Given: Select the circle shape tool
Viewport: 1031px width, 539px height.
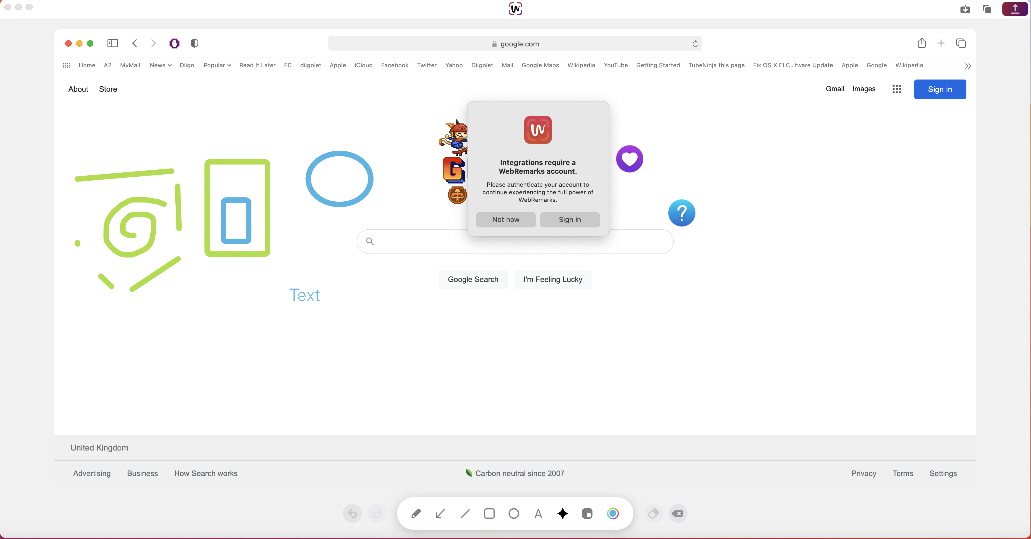Looking at the screenshot, I should [x=514, y=513].
